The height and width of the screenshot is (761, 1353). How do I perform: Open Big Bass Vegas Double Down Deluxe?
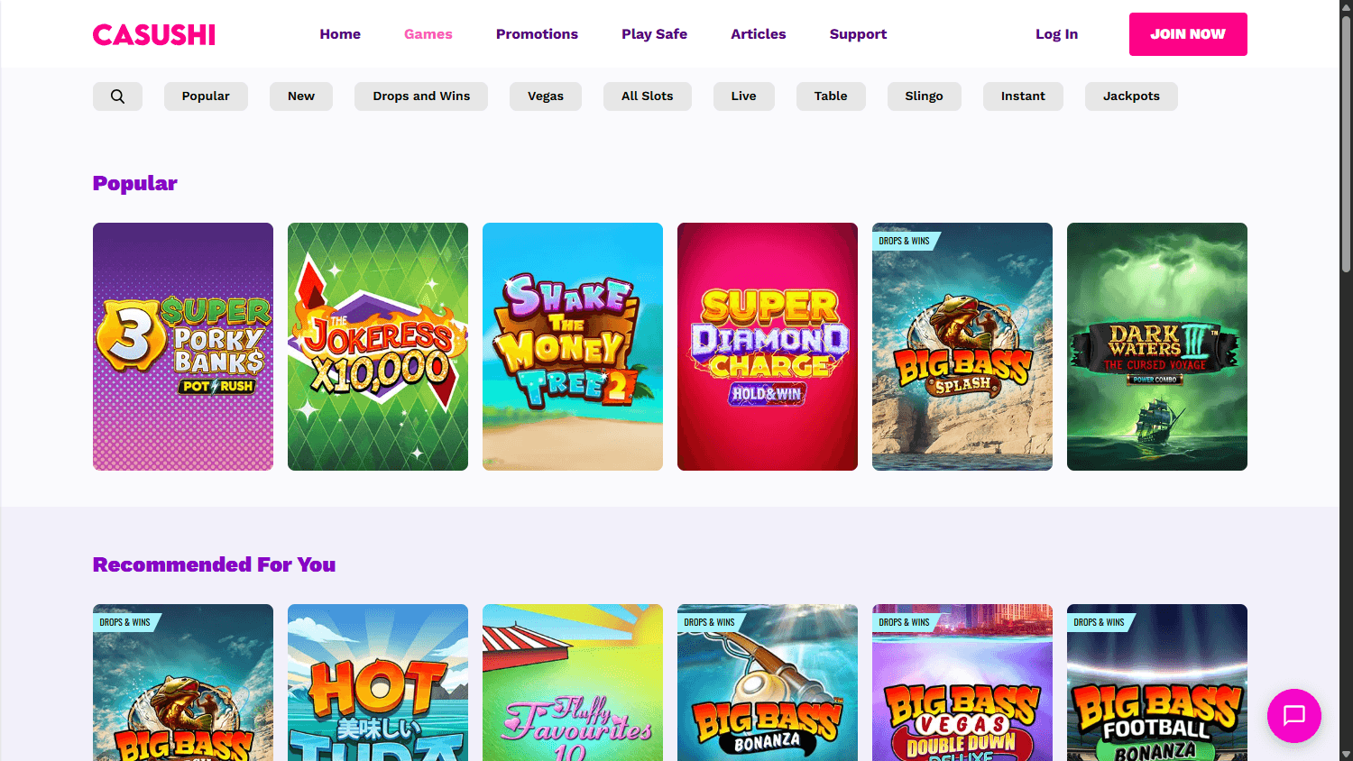click(962, 683)
